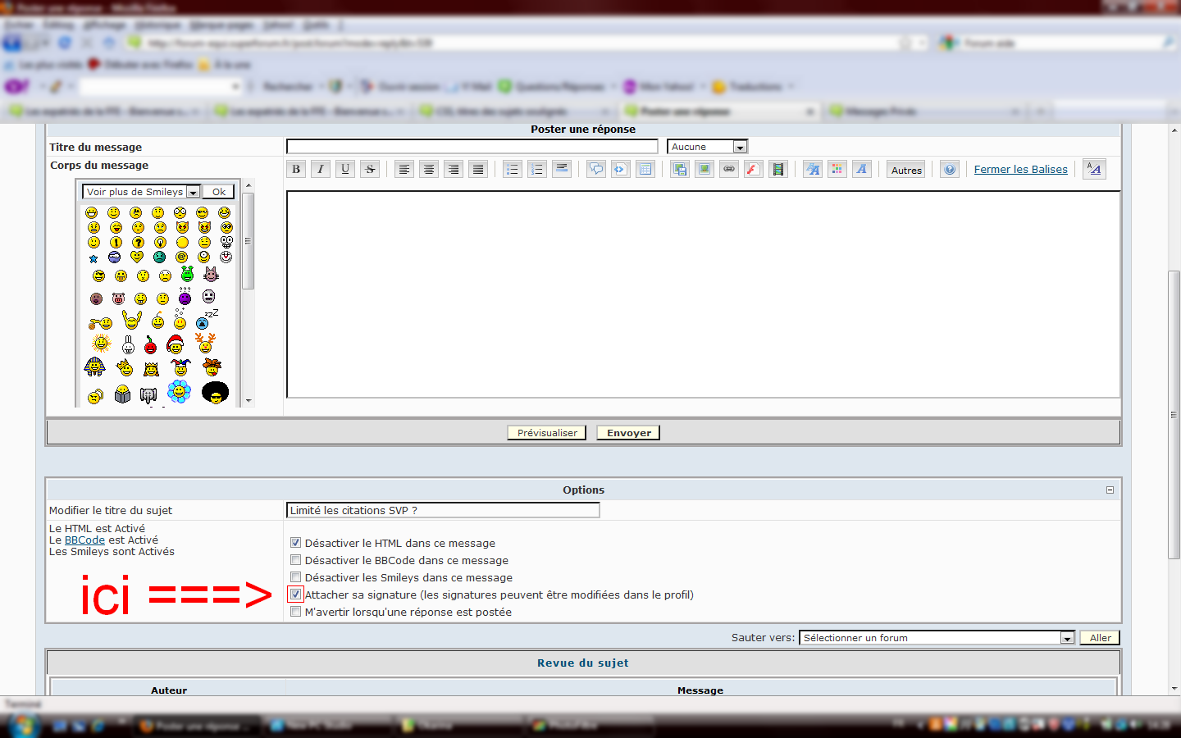This screenshot has width=1181, height=738.
Task: Open the Autres formatting menu
Action: coord(906,170)
